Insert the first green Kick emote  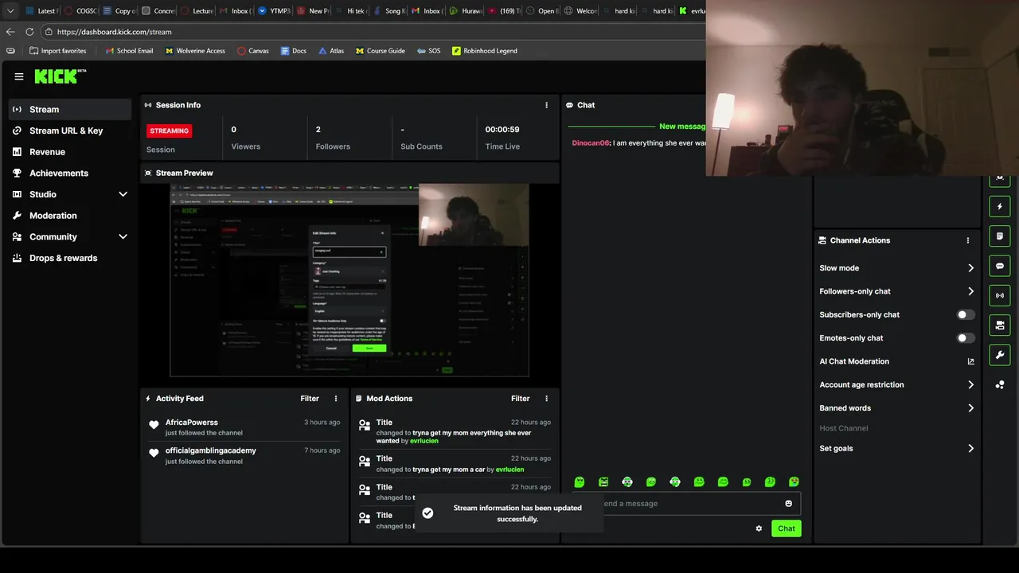tap(580, 482)
